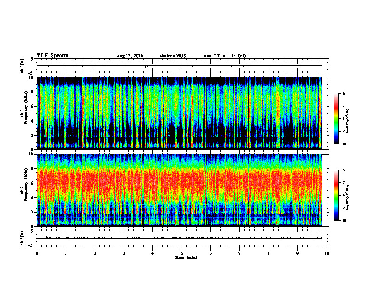Click the 'ch.3(V)' waveform axis label
Viewport: 368px width, 284px height.
[x=22, y=238]
